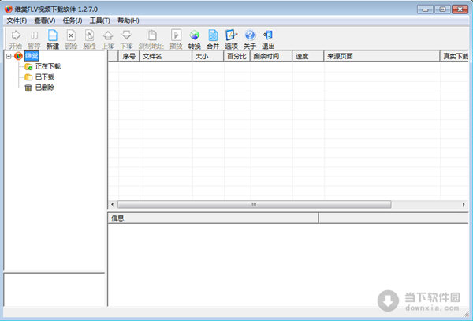The width and height of the screenshot is (473, 321).
Task: Click the 播放 (Play) toolbar icon
Action: tap(176, 39)
